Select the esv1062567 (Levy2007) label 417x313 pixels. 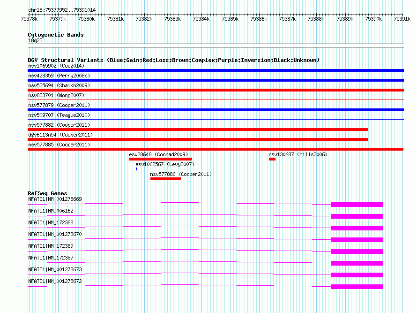point(165,164)
